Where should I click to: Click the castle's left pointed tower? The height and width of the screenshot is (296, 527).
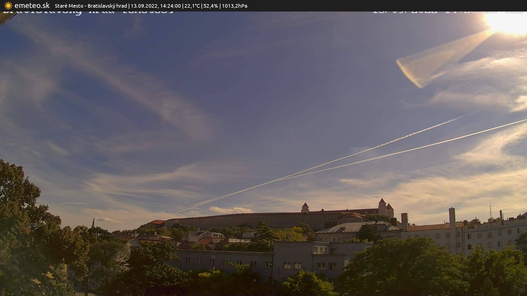click(305, 207)
